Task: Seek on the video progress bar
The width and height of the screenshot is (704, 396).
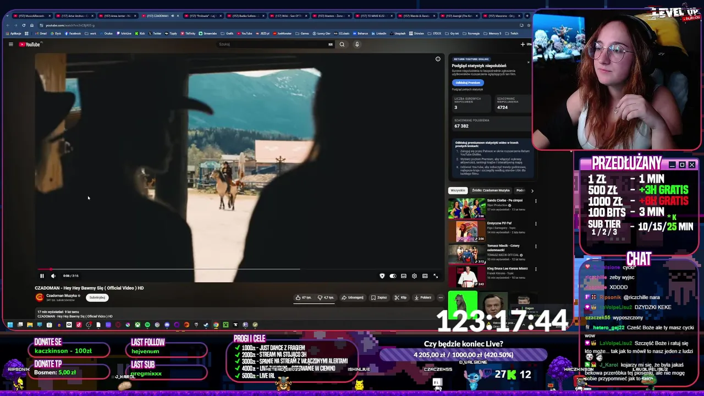Action: click(239, 269)
